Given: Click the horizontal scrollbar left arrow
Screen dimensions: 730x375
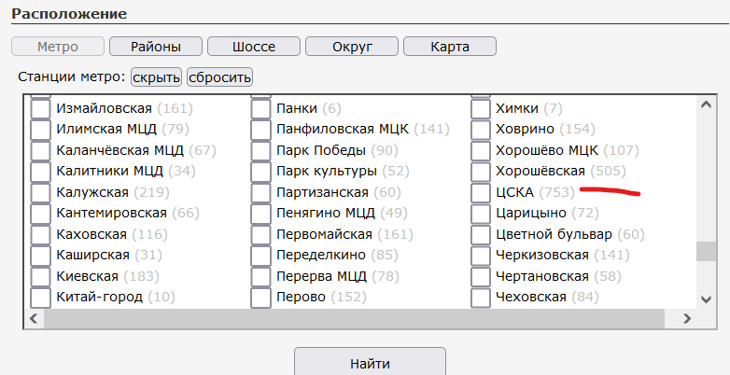Looking at the screenshot, I should [35, 319].
